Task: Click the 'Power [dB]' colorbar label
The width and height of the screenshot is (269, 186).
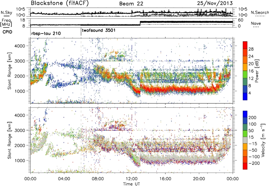Action: [257, 71]
